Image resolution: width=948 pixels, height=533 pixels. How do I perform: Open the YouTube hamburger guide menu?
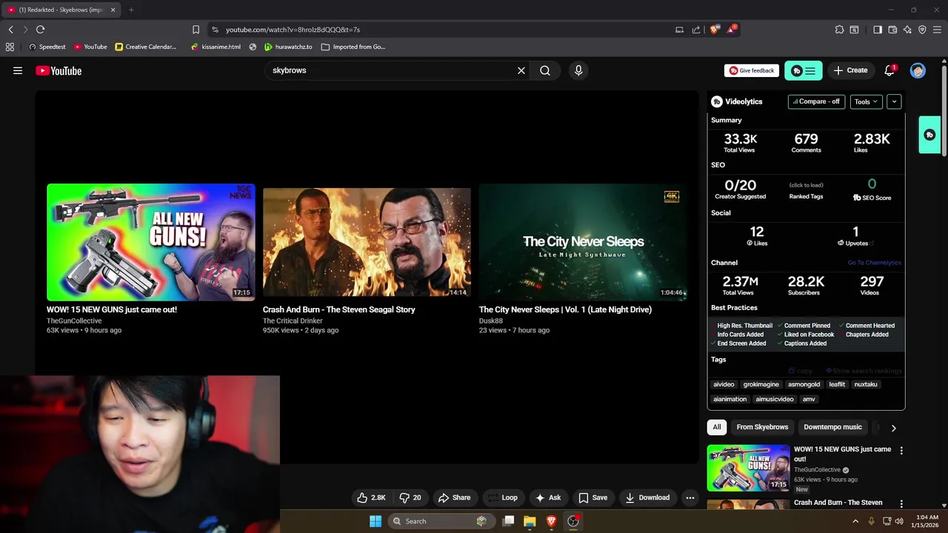click(18, 70)
